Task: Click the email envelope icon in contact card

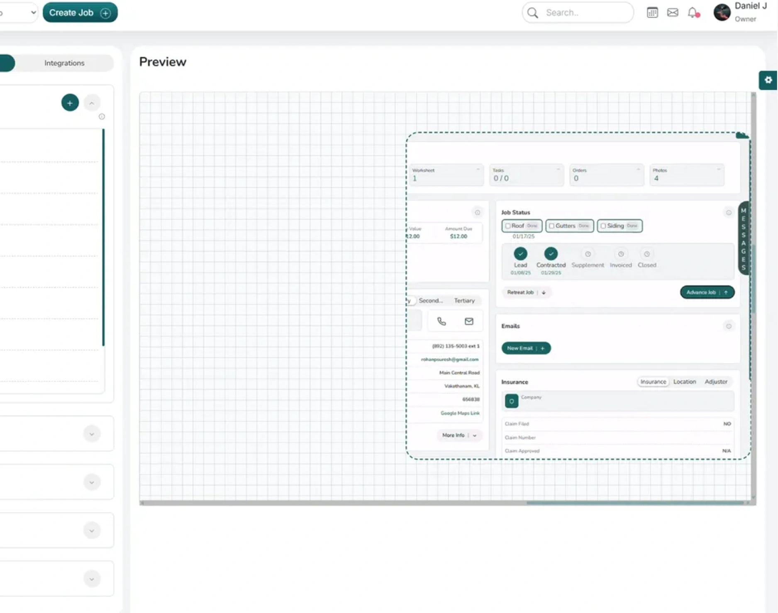Action: pos(469,321)
